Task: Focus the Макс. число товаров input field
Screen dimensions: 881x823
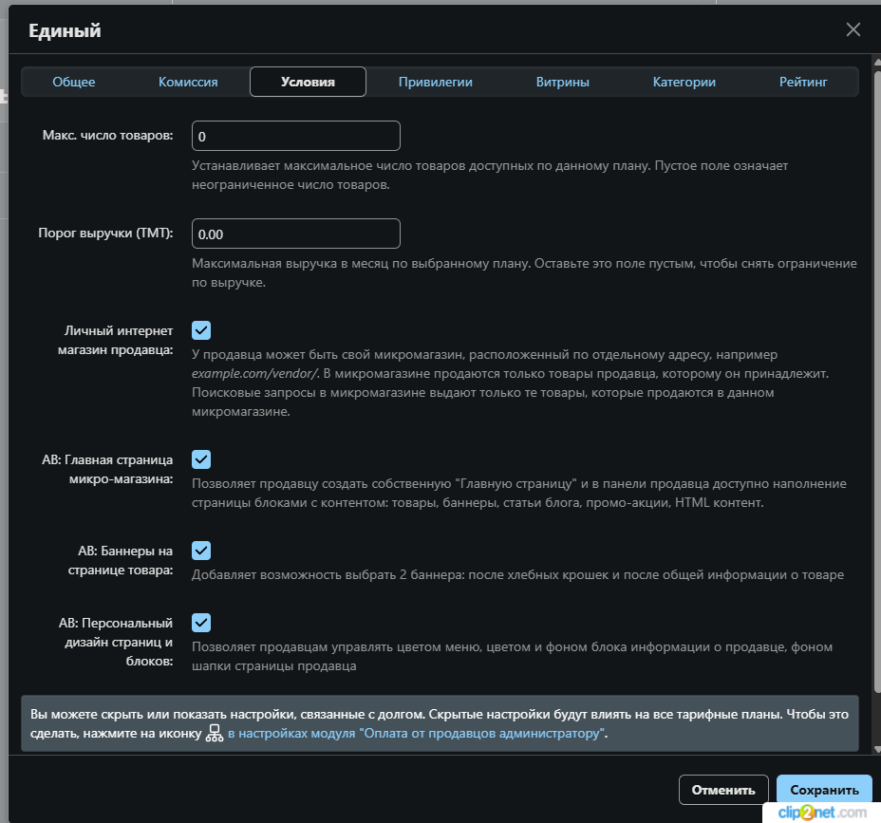Action: click(295, 137)
